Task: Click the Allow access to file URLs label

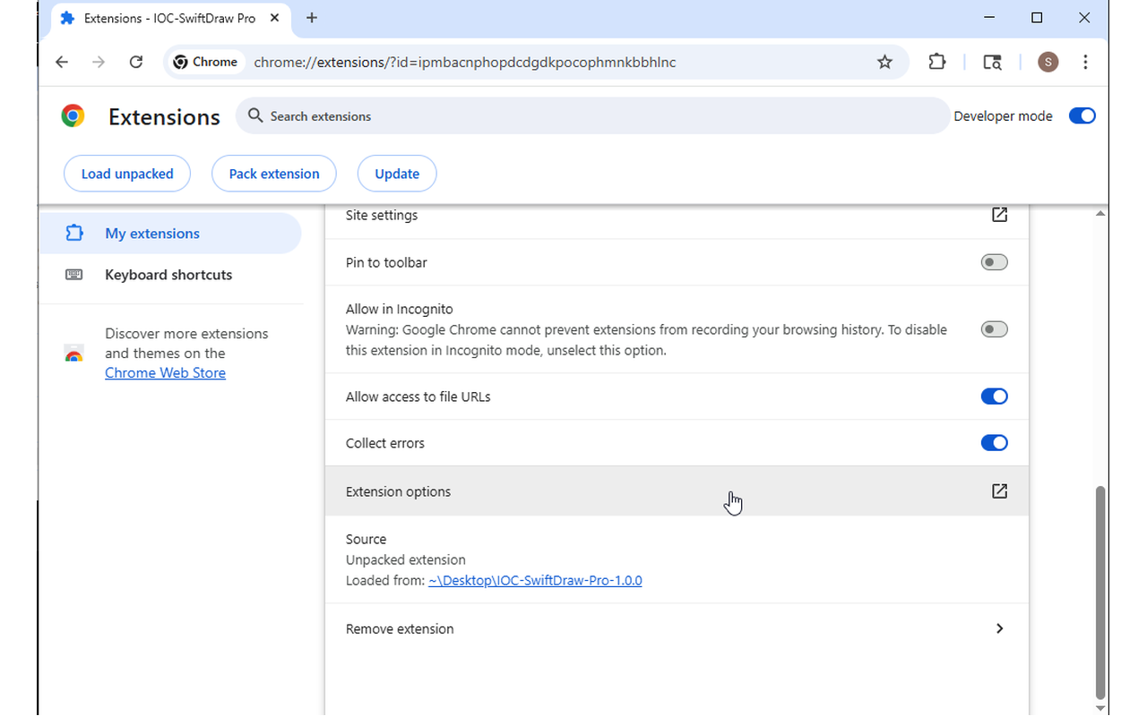Action: [x=418, y=396]
